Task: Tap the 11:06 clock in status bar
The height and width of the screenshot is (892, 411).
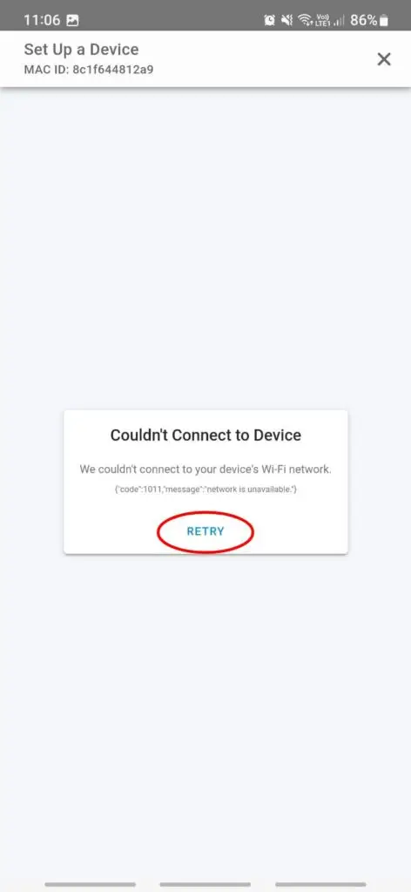Action: pos(42,21)
